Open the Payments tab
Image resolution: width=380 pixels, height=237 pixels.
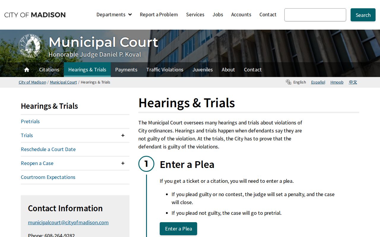click(x=126, y=70)
